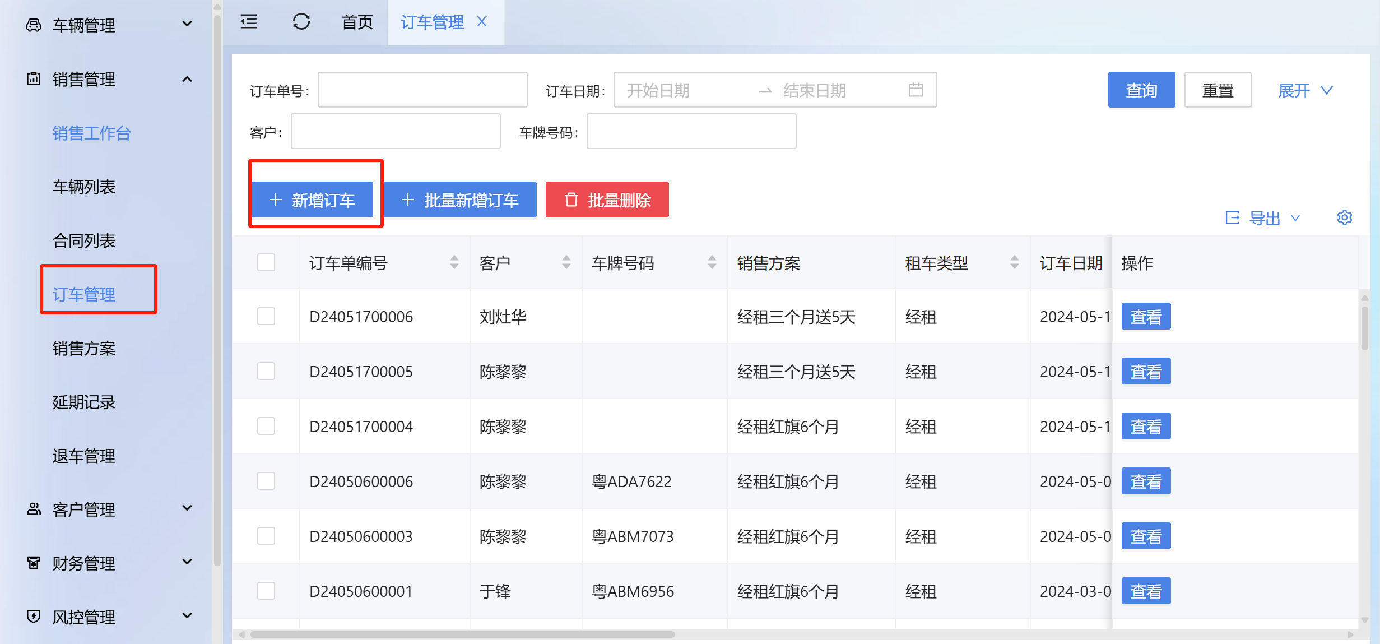Close the 订车管理 tab
1380x644 pixels.
[482, 22]
